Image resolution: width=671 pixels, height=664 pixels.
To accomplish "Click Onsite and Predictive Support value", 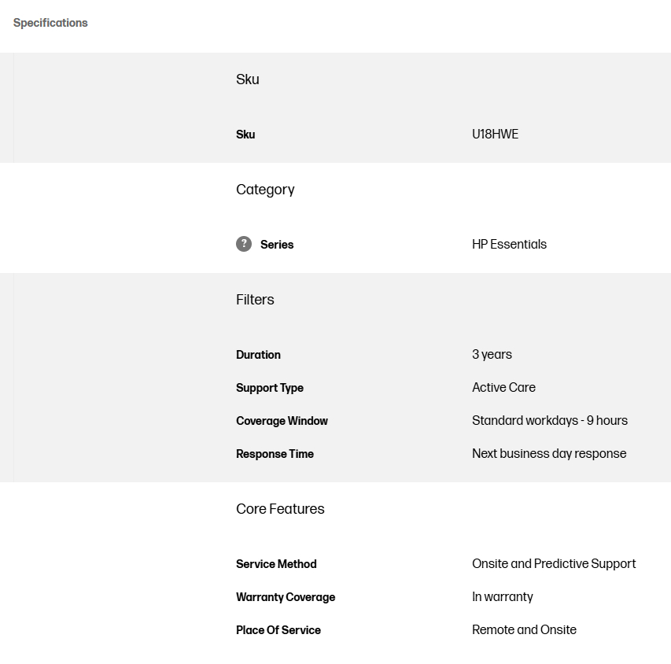I will [554, 564].
